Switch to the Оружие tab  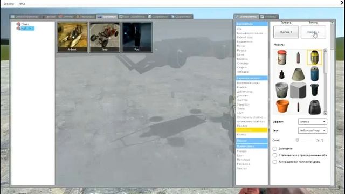(49, 17)
